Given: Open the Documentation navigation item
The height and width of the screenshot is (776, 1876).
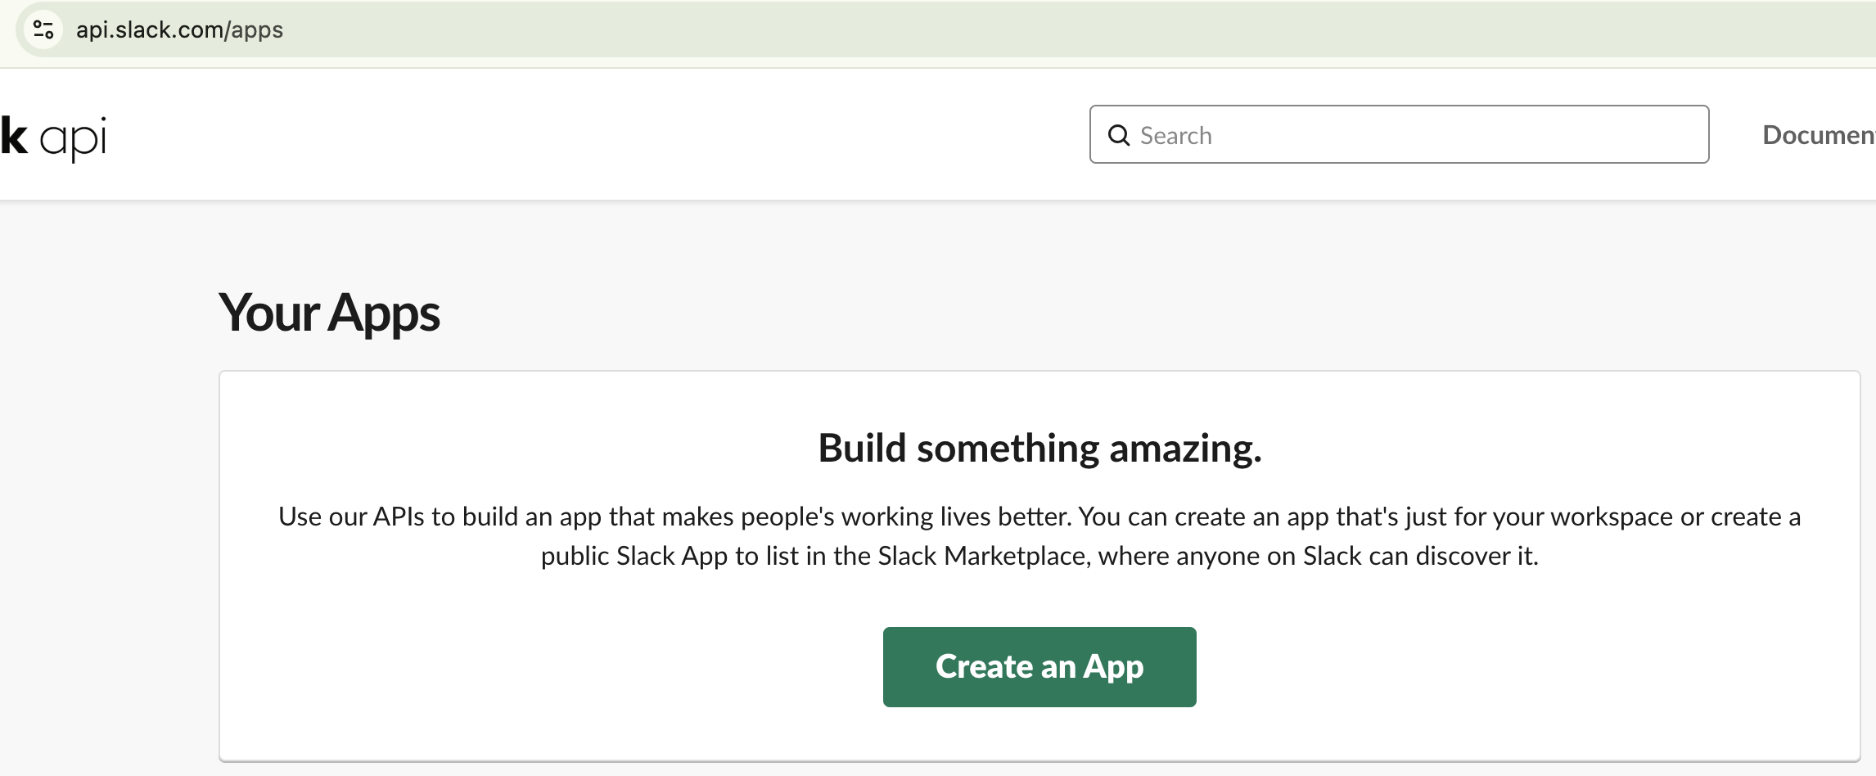Looking at the screenshot, I should coord(1818,135).
